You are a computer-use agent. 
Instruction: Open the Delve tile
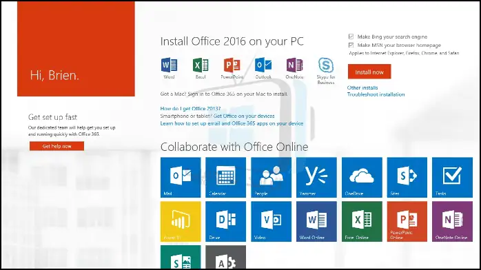(225, 221)
